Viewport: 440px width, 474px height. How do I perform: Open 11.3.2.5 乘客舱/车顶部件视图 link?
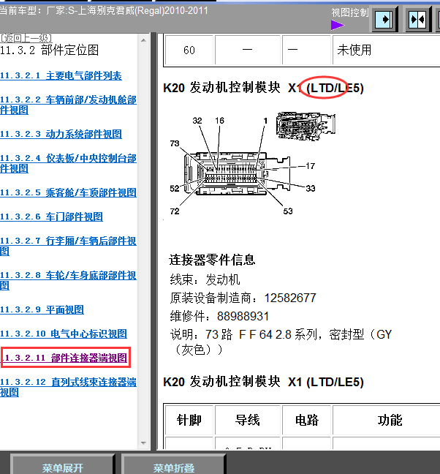click(x=68, y=192)
